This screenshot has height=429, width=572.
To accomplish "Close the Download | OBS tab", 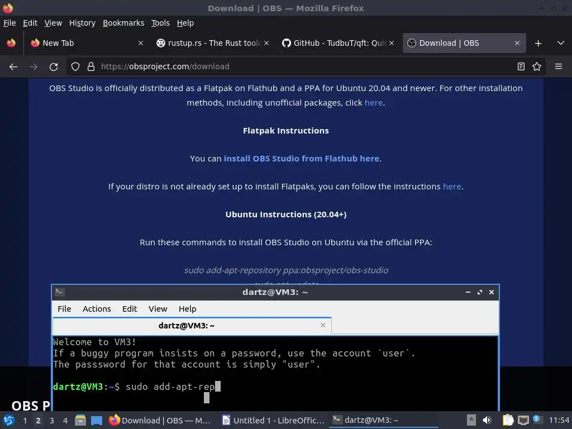I will 517,43.
